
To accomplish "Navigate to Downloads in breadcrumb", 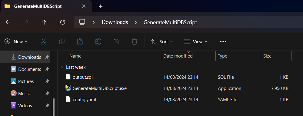I will point(115,22).
